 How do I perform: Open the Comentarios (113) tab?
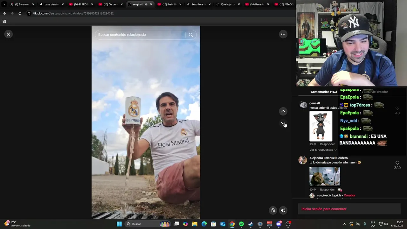(324, 92)
